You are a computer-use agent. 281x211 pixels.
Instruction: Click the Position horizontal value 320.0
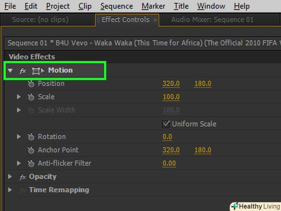pos(171,84)
